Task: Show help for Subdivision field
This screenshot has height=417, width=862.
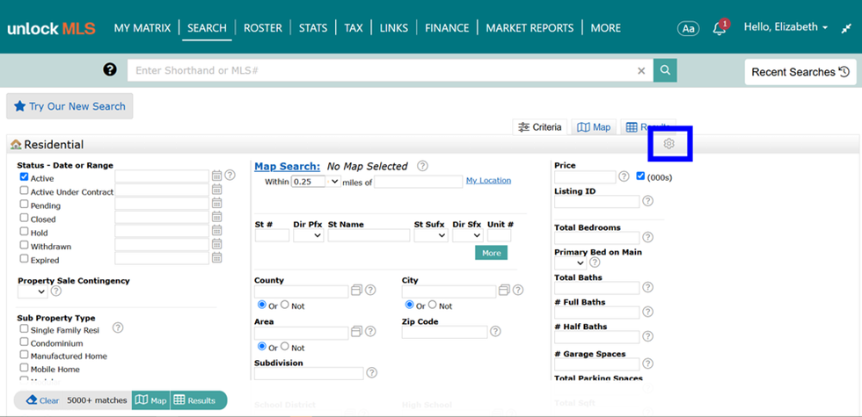Action: click(x=371, y=372)
